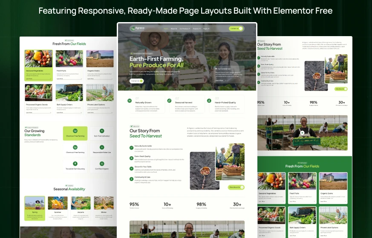Click the green arrow circle in hero Contact Us button
The height and width of the screenshot is (238, 372).
click(141, 81)
